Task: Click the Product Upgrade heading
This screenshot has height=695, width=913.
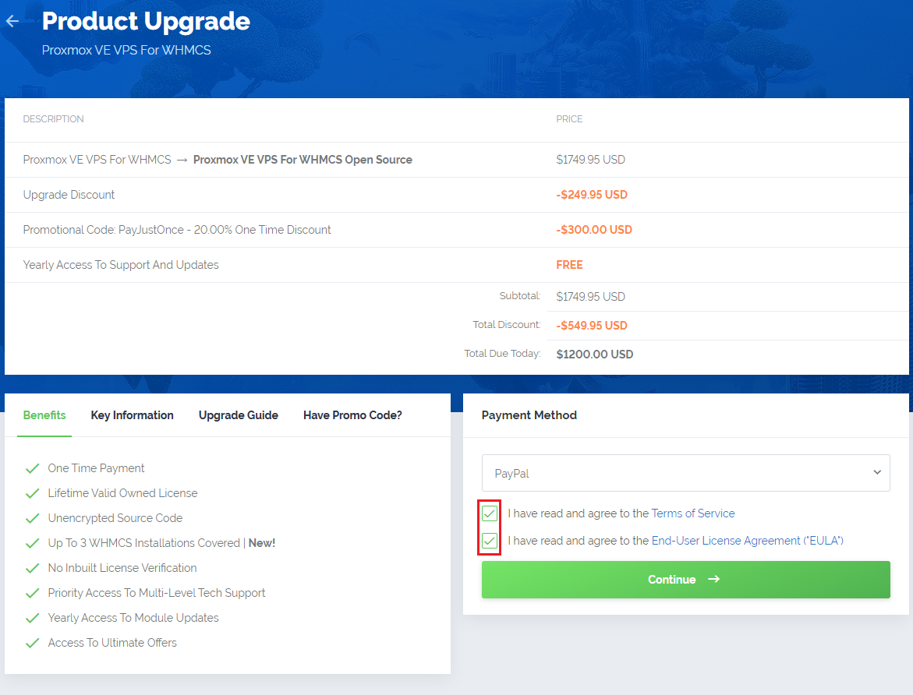Action: 146,22
